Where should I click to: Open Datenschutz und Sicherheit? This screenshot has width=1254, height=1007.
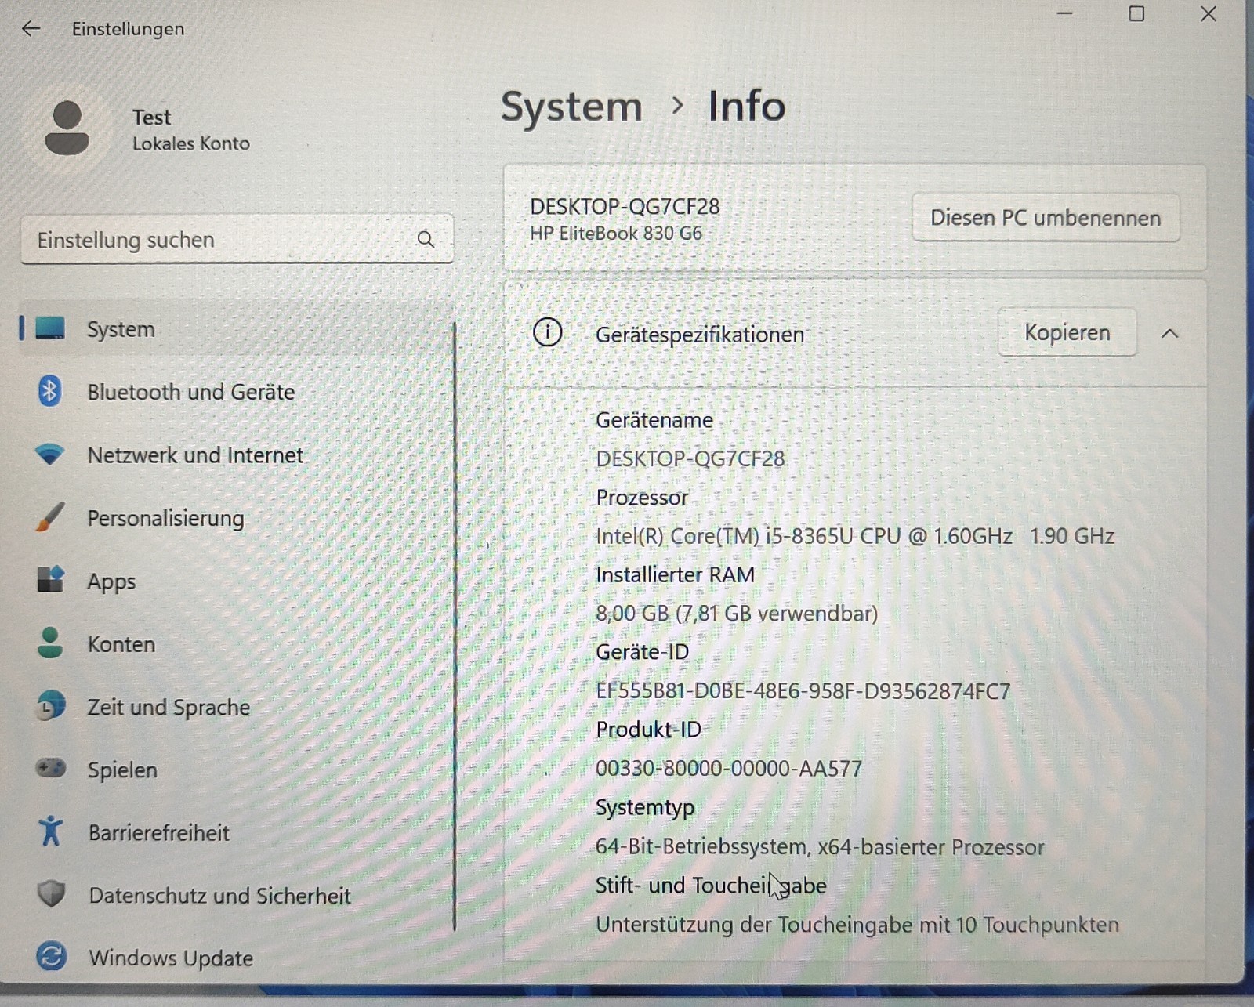(x=236, y=895)
